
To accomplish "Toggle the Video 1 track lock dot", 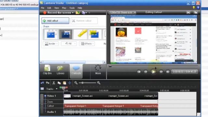I will pos(45,96).
